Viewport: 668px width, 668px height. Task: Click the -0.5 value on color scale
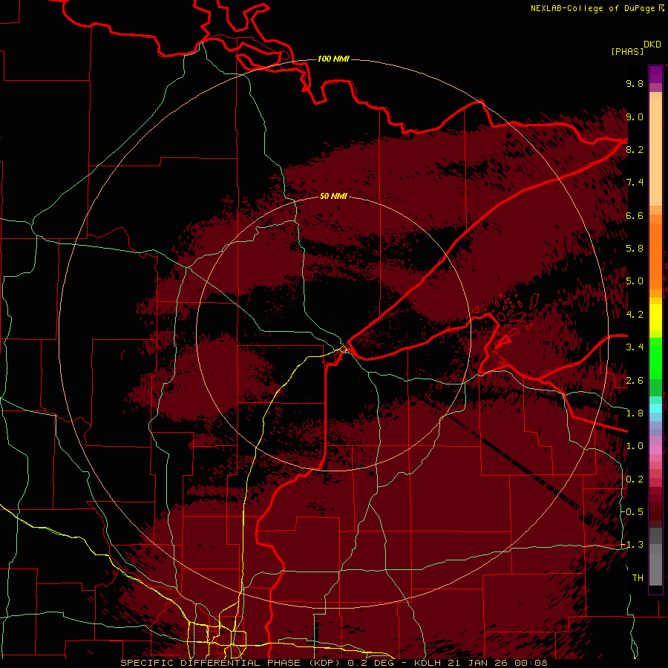(632, 512)
